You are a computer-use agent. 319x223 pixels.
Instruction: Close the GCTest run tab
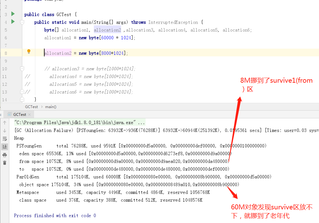pyautogui.click(x=29, y=115)
